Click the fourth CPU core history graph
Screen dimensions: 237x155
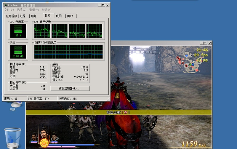pos(94,31)
